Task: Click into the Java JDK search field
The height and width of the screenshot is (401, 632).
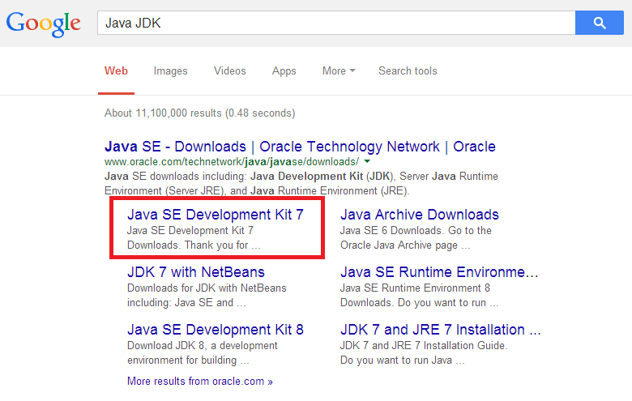Action: point(336,23)
